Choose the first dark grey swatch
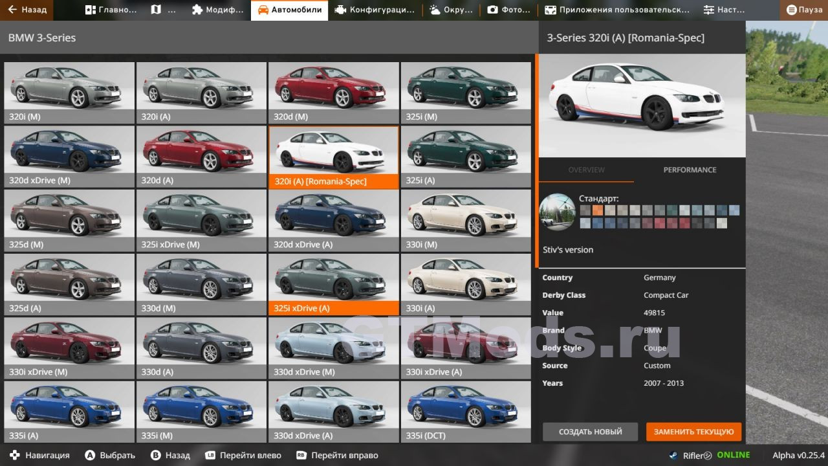The height and width of the screenshot is (466, 828). (585, 210)
